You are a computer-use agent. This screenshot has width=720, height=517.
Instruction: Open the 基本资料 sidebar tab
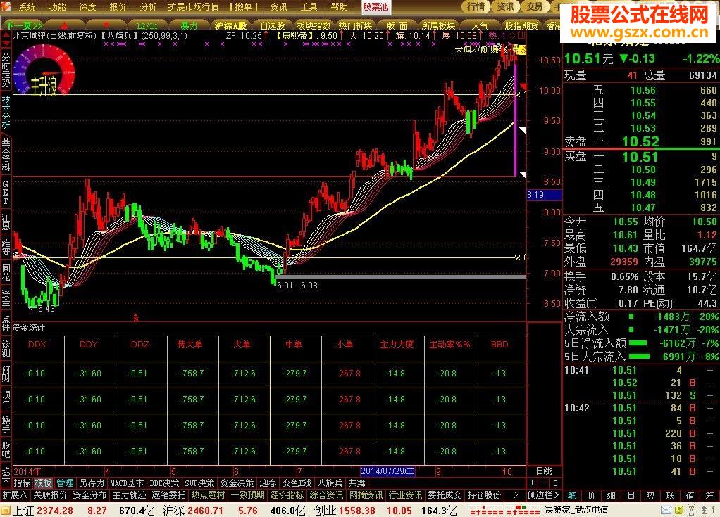(x=6, y=155)
